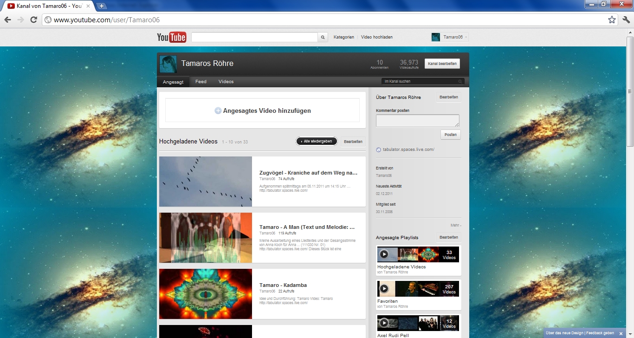Click Bearbeiten beside Angesagte Playlists
The height and width of the screenshot is (338, 634).
pos(449,237)
